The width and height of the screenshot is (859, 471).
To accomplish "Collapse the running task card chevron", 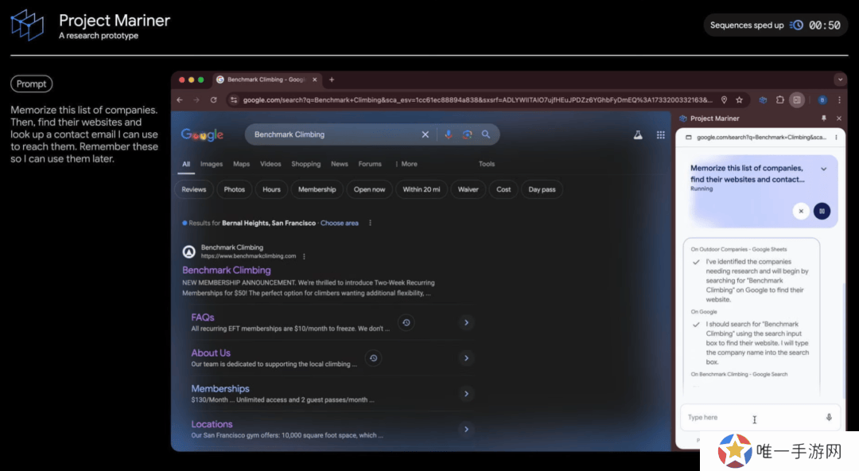I will click(824, 169).
